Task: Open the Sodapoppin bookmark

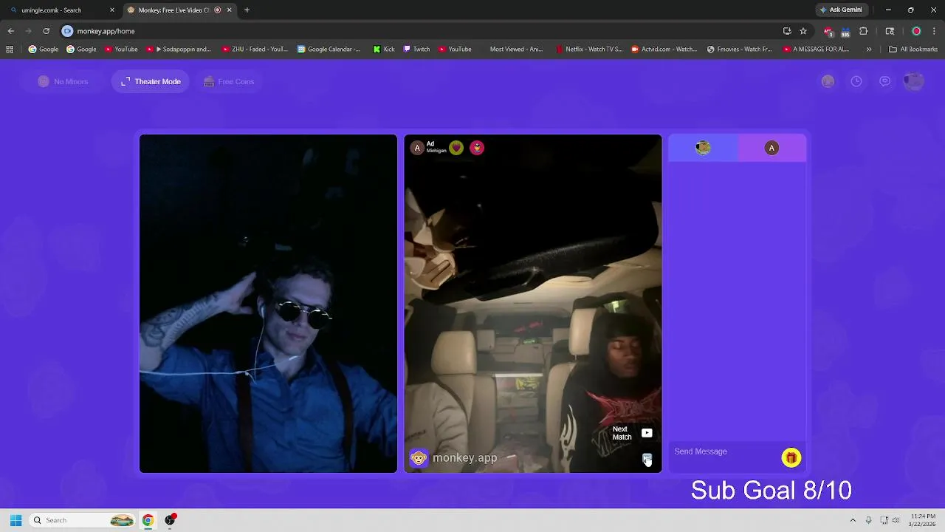Action: 179,50
